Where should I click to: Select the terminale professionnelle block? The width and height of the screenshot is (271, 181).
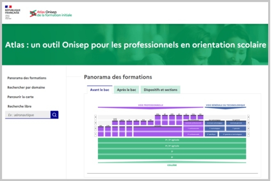(193, 123)
